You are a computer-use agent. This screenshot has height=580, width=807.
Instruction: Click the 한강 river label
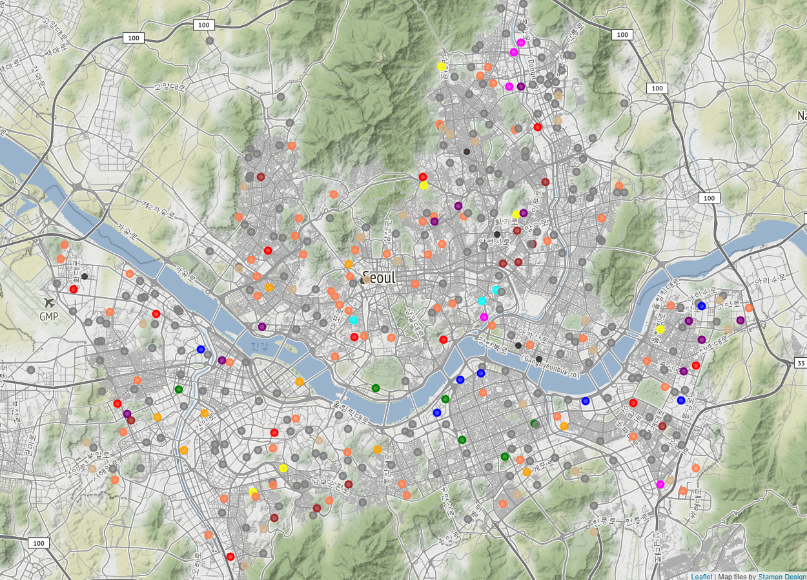pos(259,346)
